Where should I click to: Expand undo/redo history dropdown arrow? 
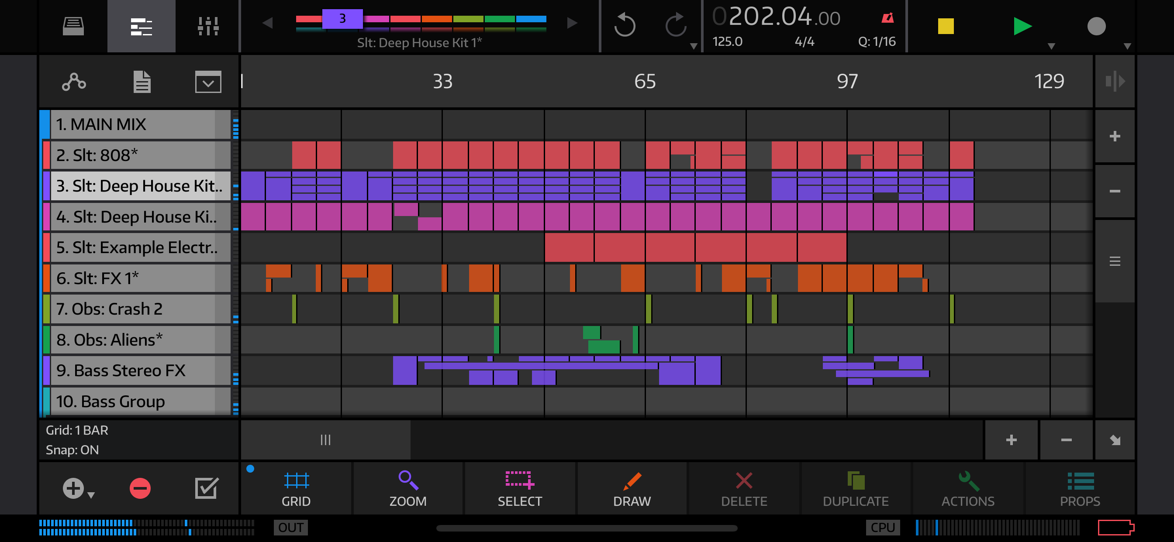click(x=694, y=46)
